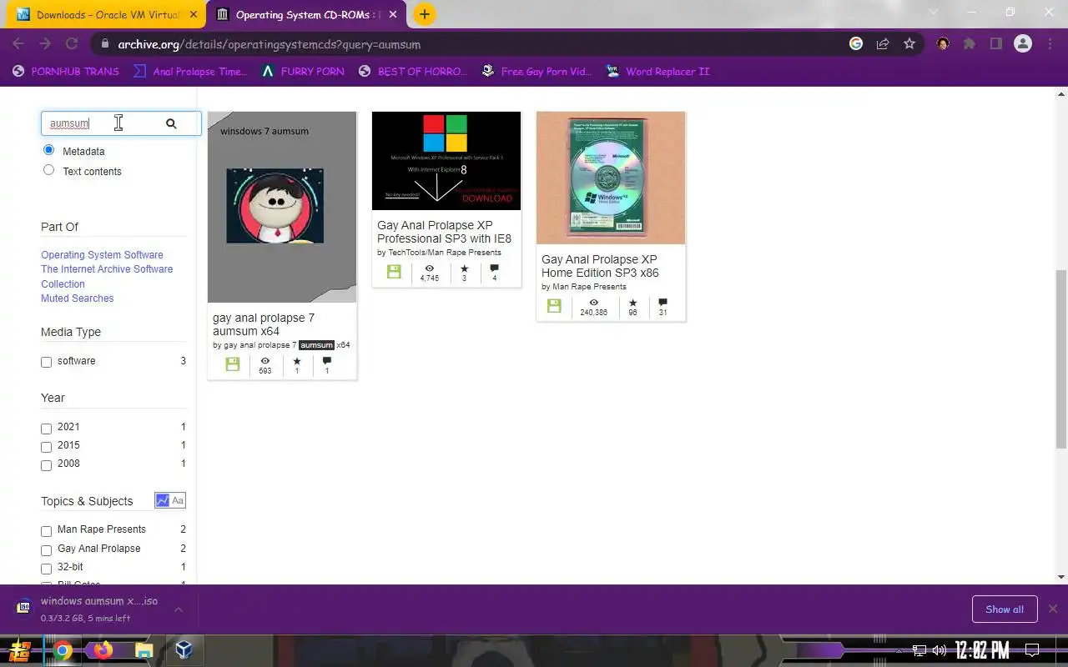This screenshot has width=1068, height=667.
Task: Click the 12:02 PM taskbar clock
Action: pyautogui.click(x=982, y=650)
